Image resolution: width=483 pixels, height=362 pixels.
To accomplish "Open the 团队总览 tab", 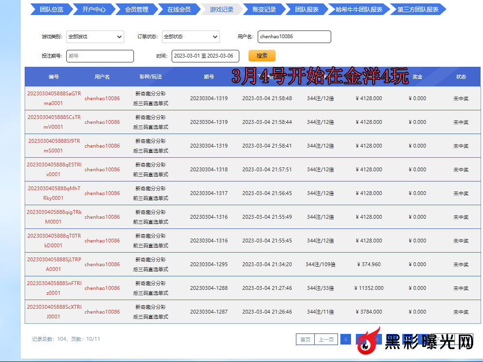I will tap(51, 9).
